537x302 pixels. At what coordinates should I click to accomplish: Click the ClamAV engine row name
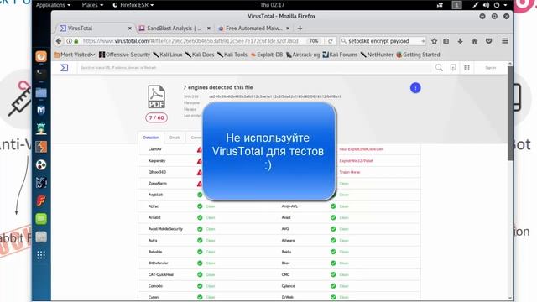click(155, 149)
